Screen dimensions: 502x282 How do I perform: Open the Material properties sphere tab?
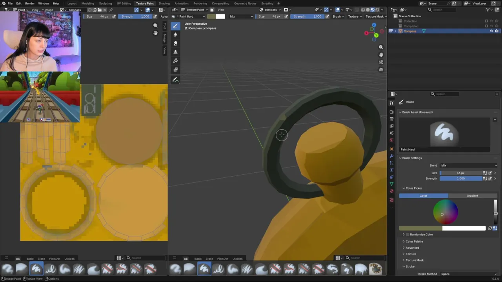pos(391,191)
